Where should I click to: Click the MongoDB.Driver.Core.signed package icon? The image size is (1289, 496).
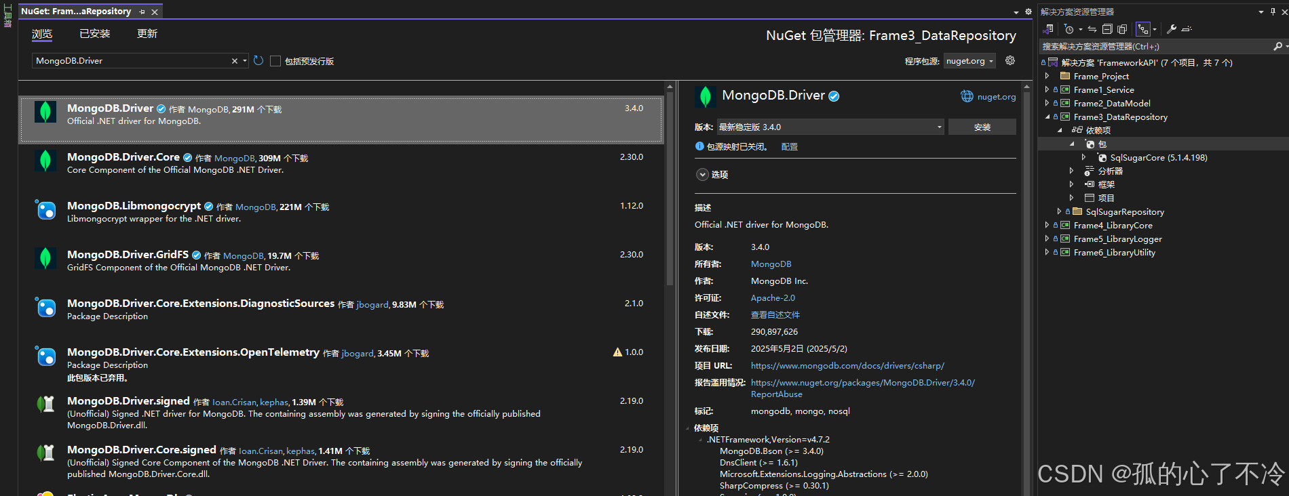point(45,453)
